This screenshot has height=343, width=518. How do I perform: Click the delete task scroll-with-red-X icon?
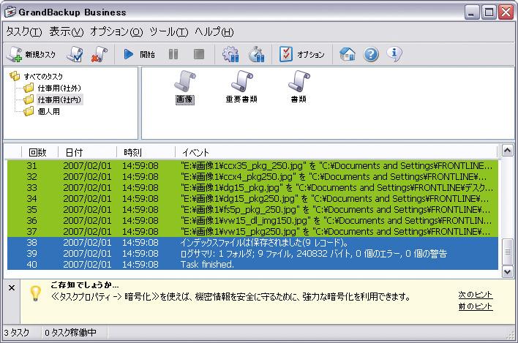tap(100, 54)
